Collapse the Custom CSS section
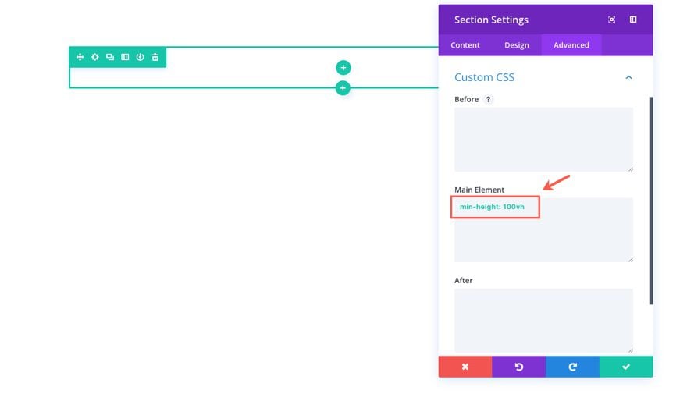 (x=628, y=77)
